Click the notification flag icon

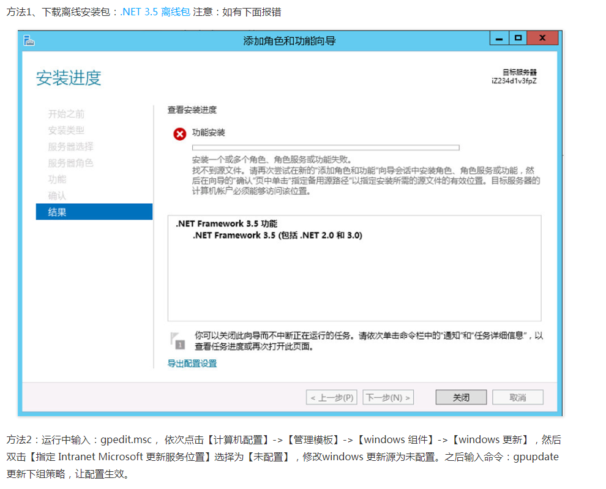tap(178, 340)
